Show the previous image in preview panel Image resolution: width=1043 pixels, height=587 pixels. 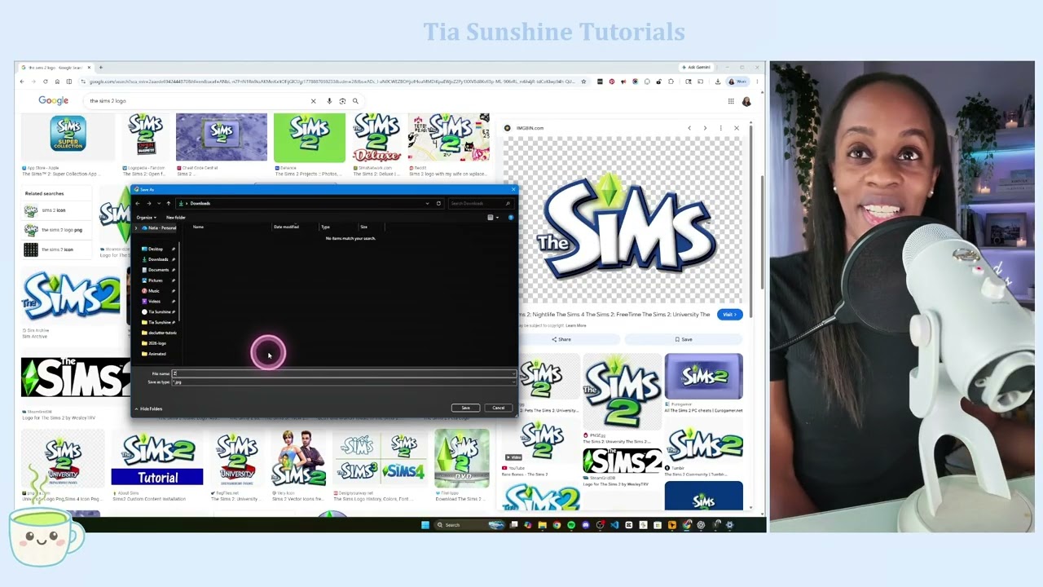[x=689, y=128]
